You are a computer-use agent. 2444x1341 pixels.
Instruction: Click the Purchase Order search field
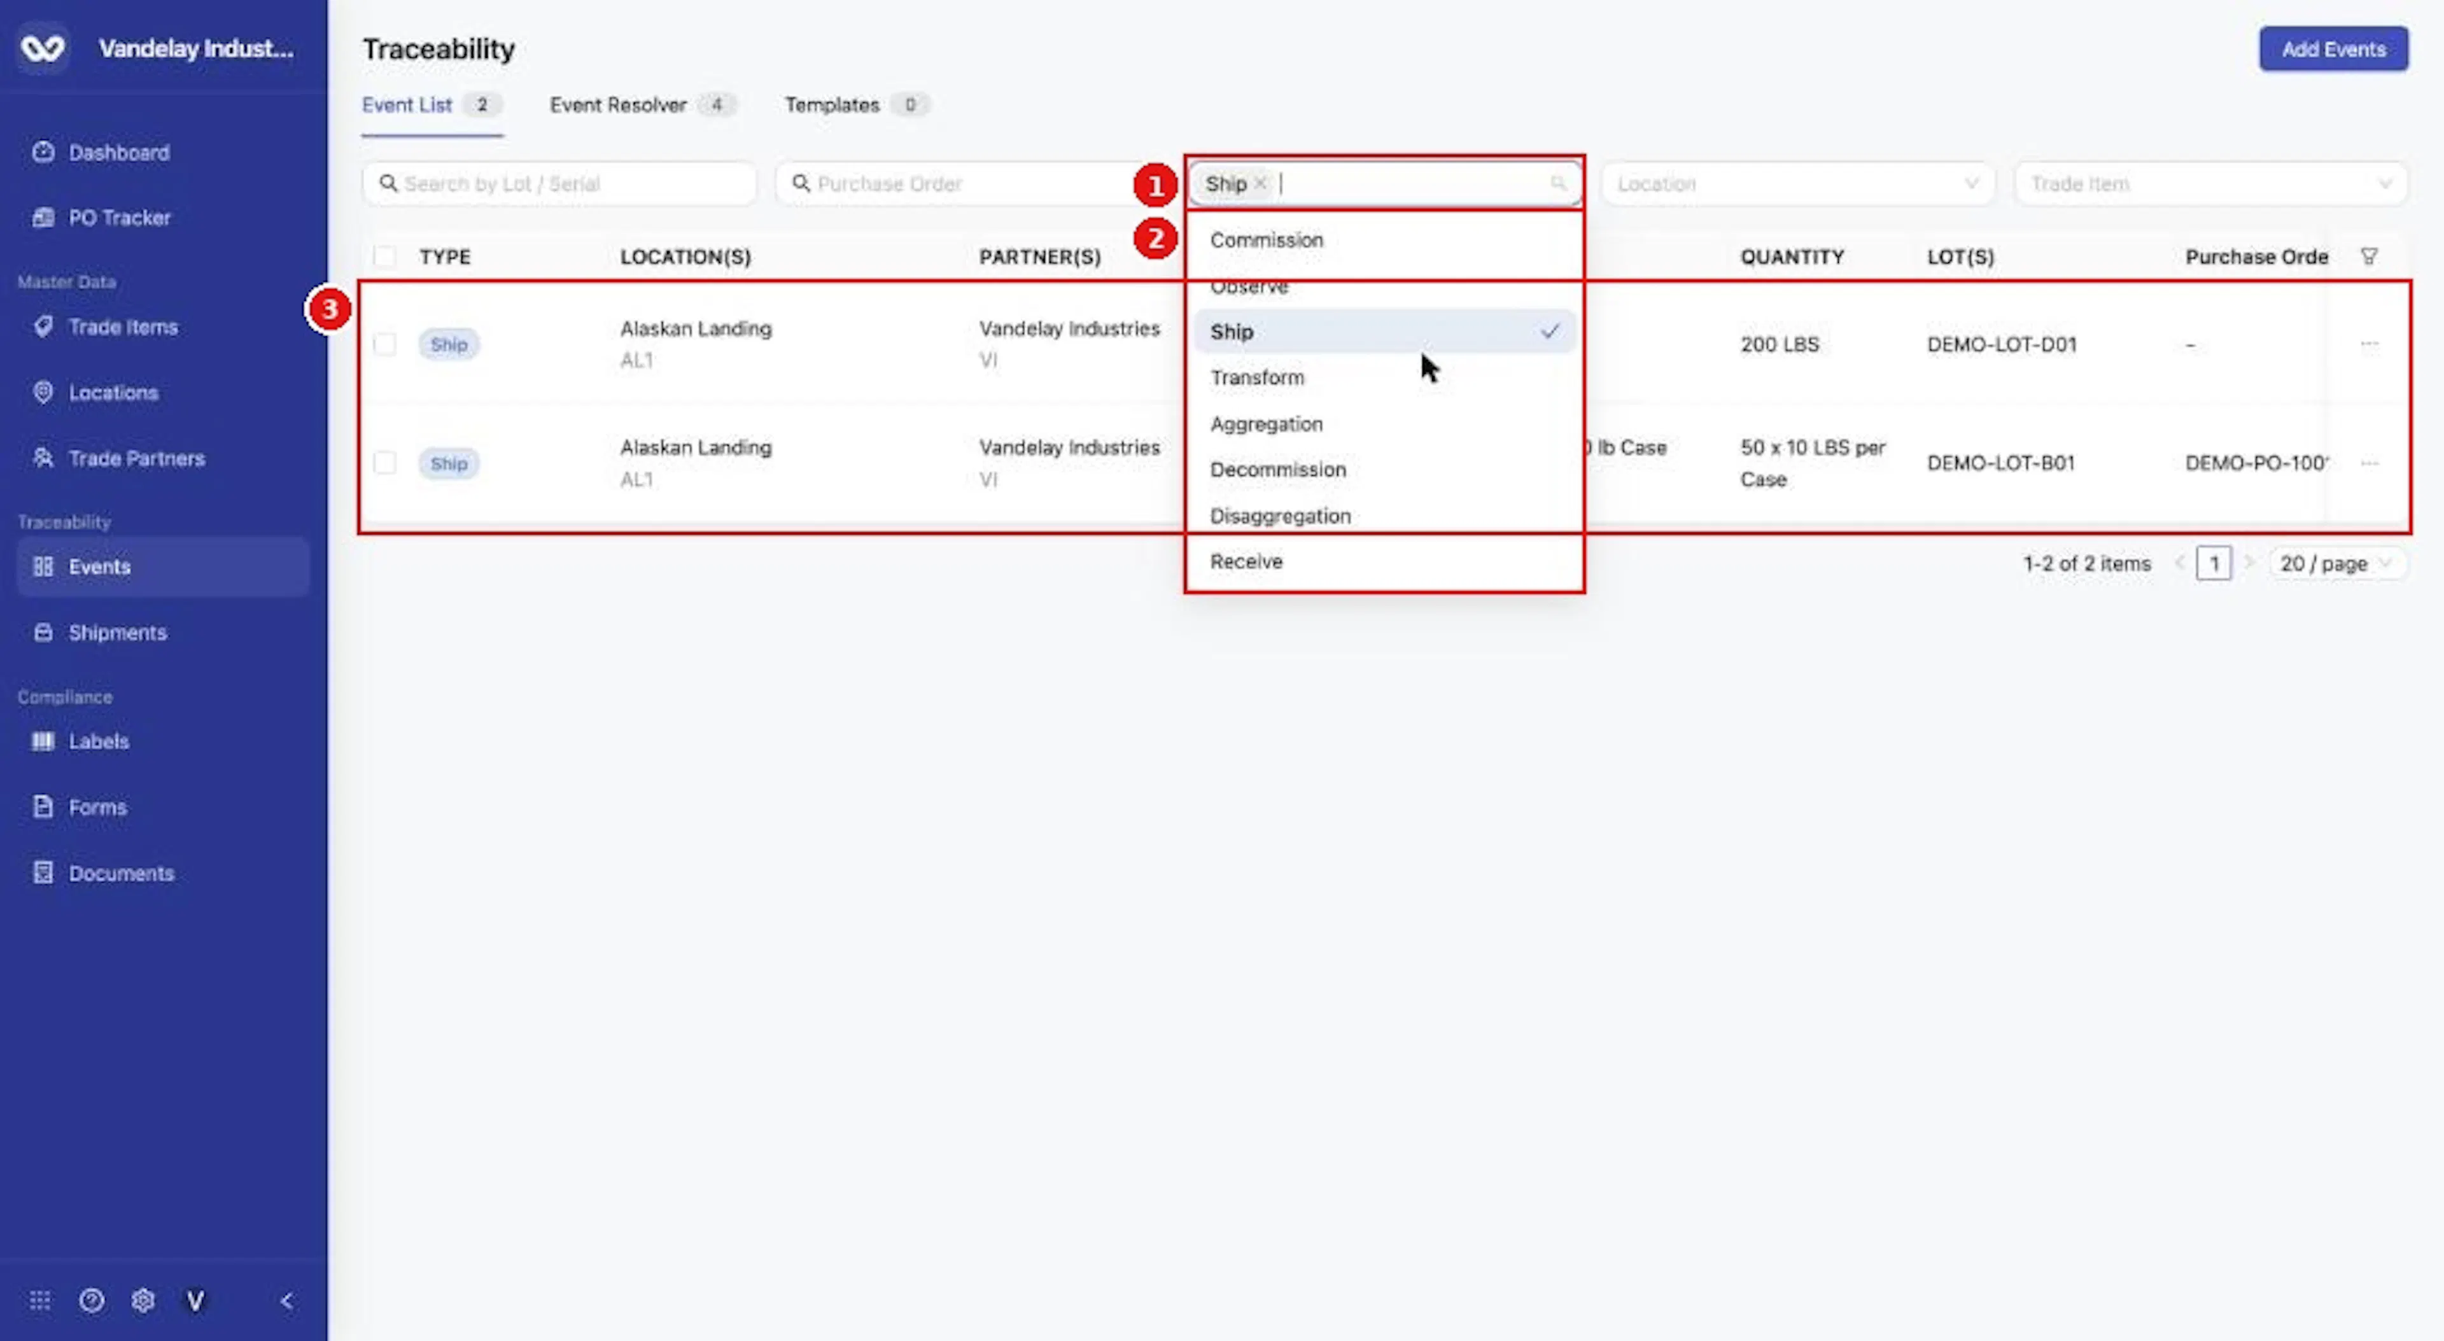[x=973, y=183]
